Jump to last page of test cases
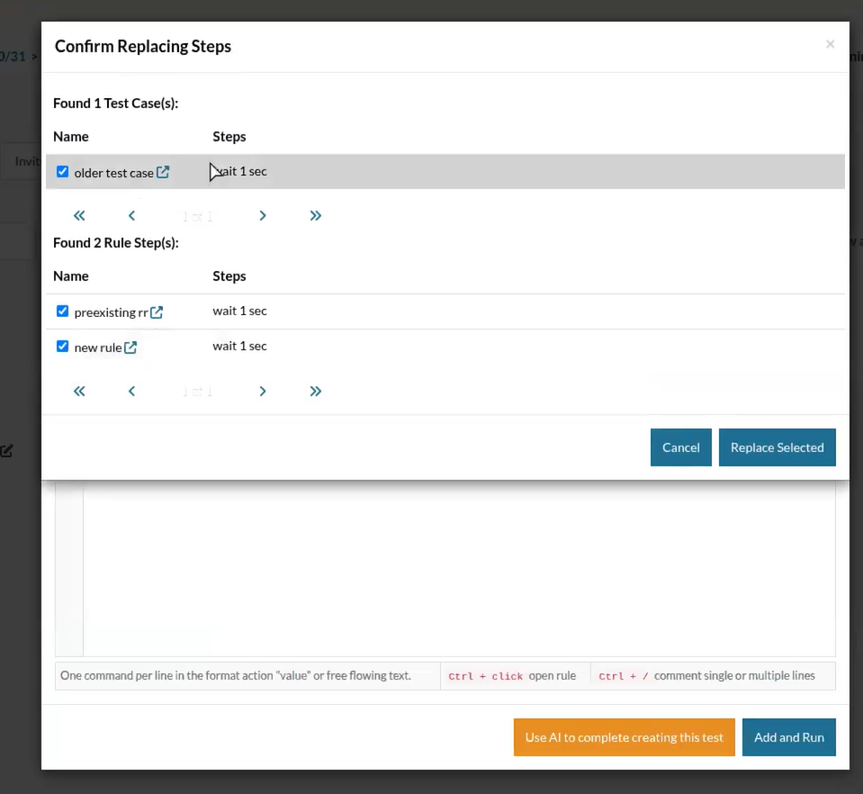This screenshot has width=863, height=794. click(315, 216)
